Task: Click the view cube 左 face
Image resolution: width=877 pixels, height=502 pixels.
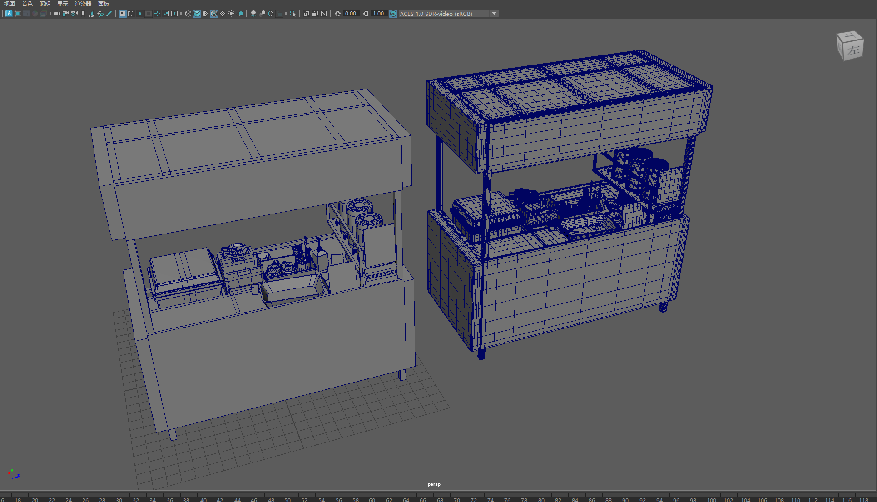Action: tap(854, 50)
